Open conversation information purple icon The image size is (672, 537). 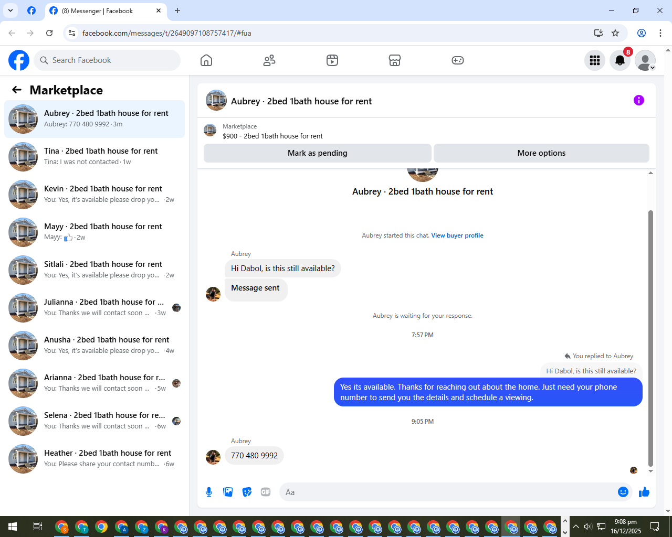(639, 100)
